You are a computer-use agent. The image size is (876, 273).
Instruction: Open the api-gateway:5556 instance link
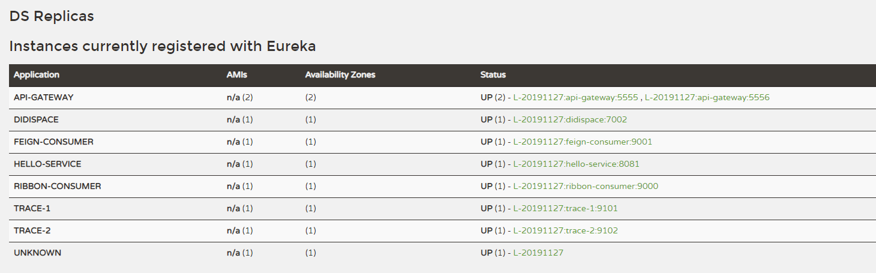(x=707, y=97)
